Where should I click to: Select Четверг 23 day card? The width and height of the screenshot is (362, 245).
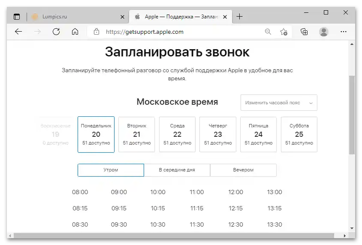(x=218, y=134)
